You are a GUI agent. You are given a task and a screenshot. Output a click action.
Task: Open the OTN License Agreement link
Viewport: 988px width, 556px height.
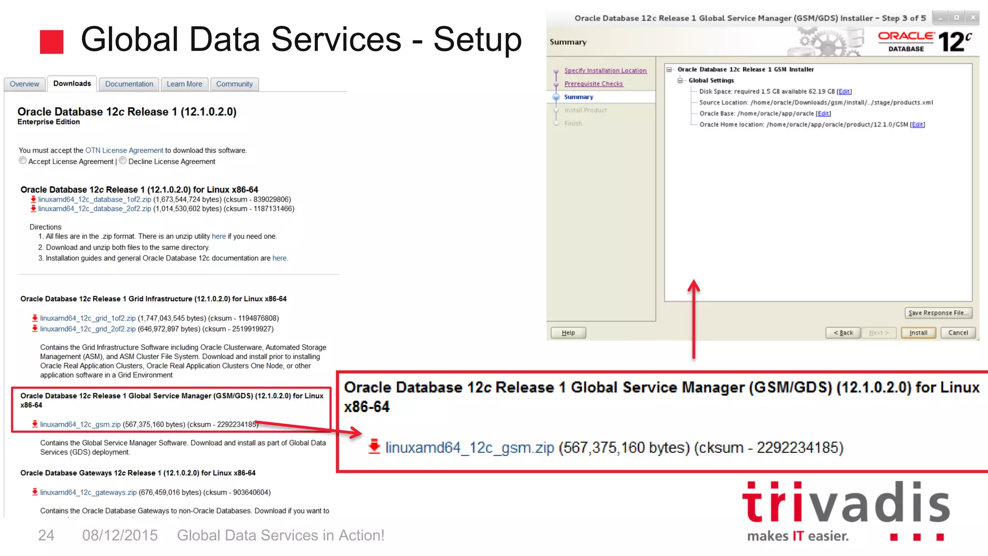[x=124, y=151]
